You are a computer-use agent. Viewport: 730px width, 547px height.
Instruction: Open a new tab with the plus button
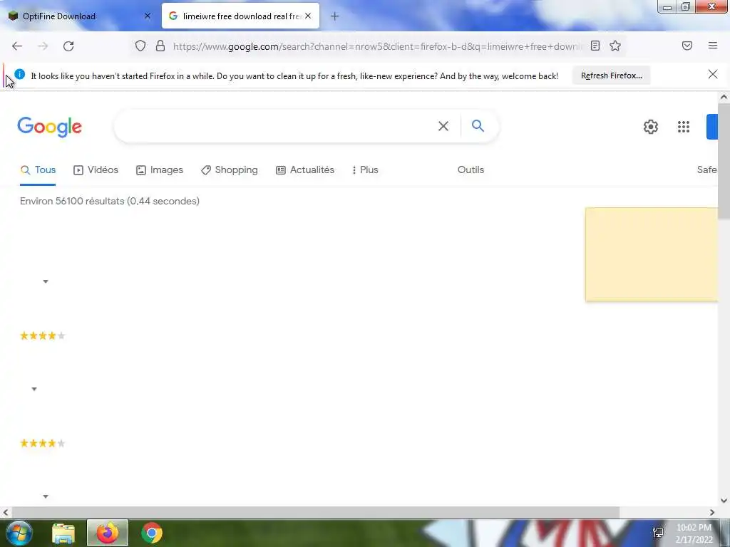point(334,16)
